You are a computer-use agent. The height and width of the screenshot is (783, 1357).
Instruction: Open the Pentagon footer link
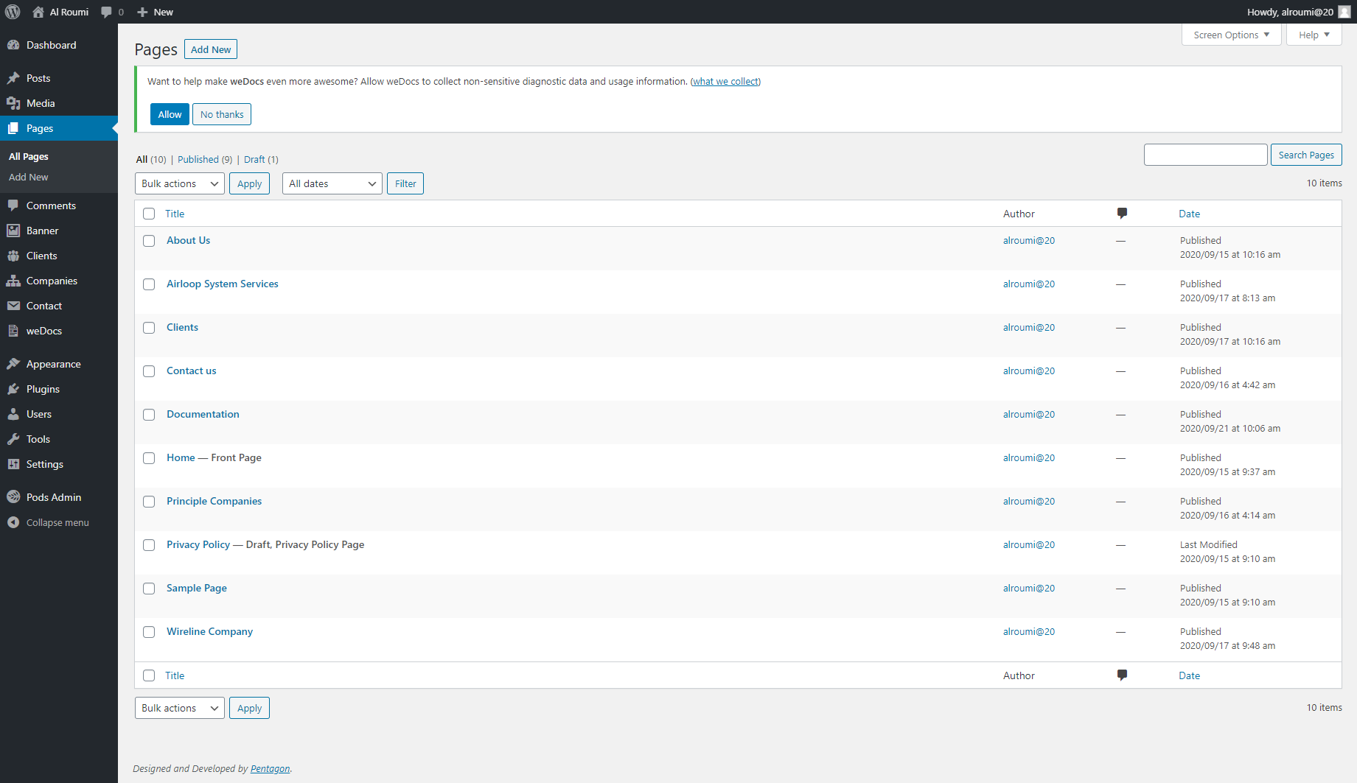[270, 768]
